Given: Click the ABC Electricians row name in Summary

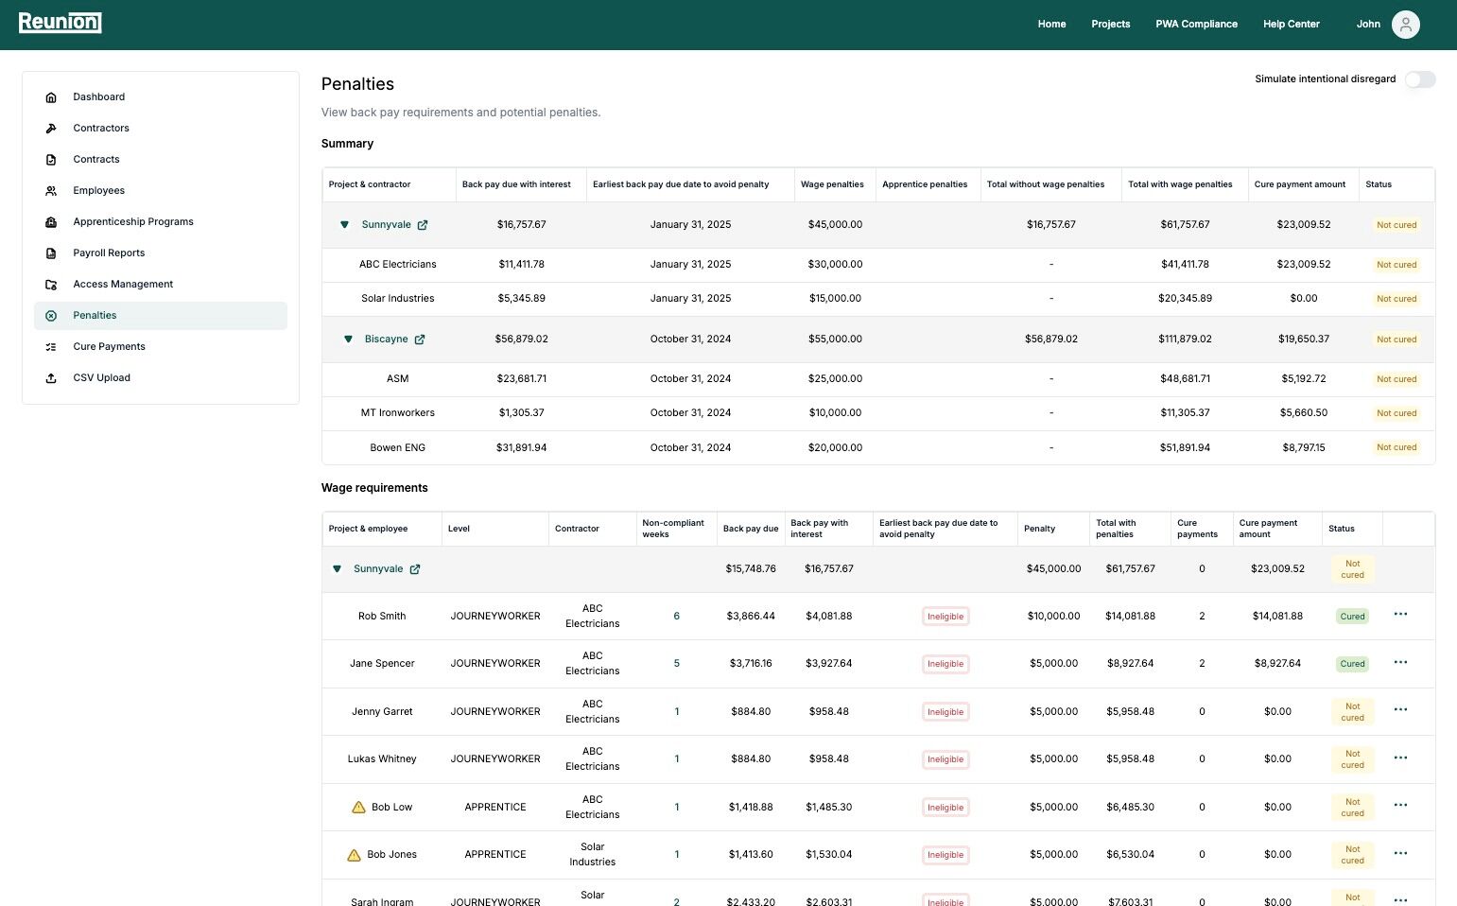Looking at the screenshot, I should [x=397, y=265].
